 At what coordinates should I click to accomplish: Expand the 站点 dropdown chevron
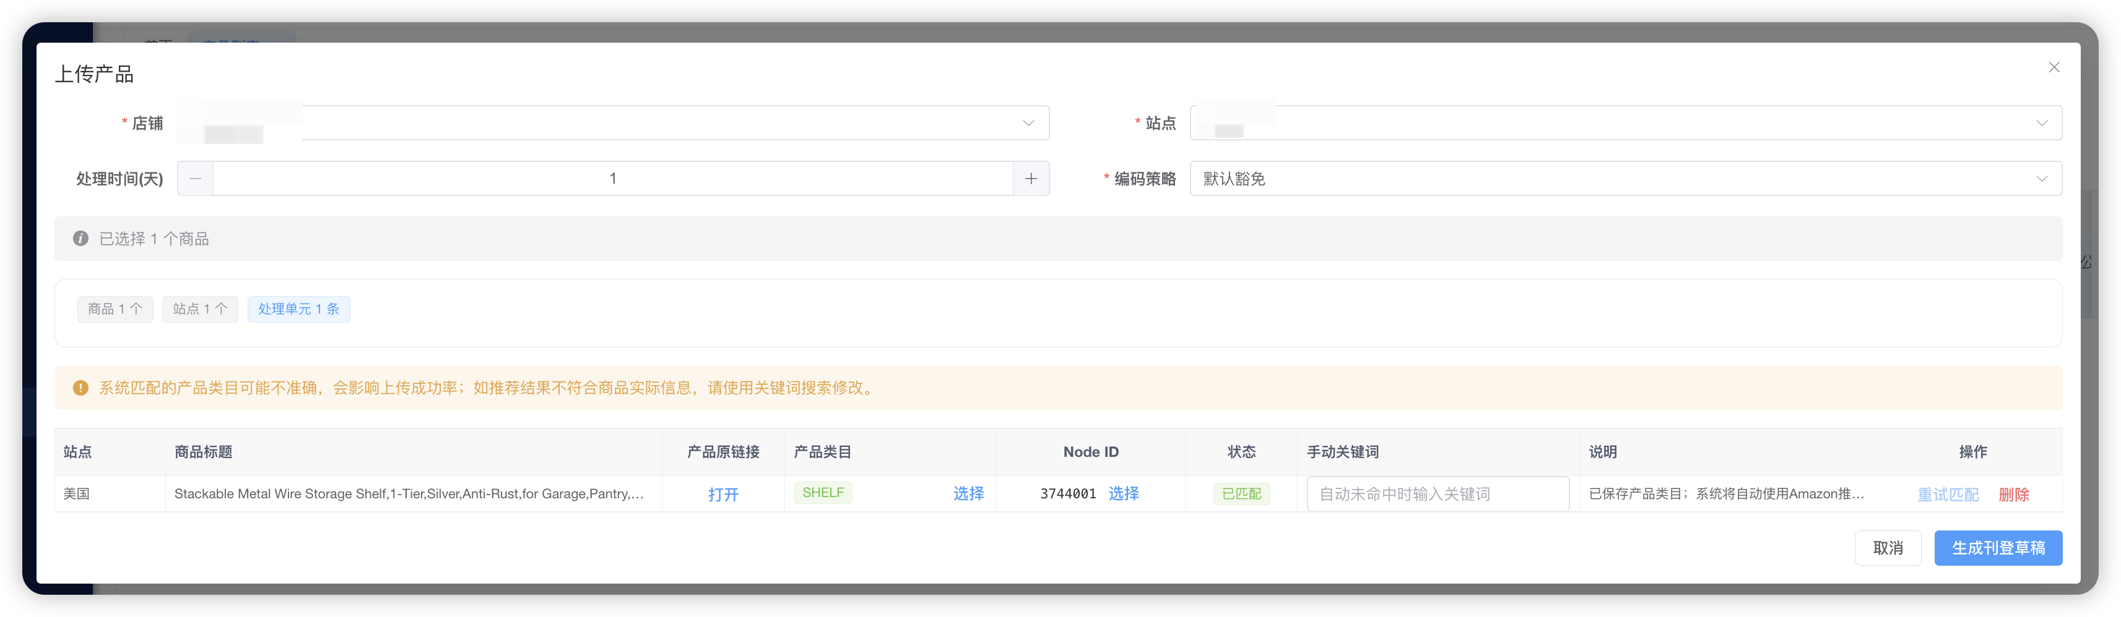pos(2041,124)
